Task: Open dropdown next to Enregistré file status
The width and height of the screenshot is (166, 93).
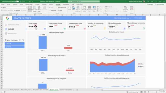Action: coord(61,2)
